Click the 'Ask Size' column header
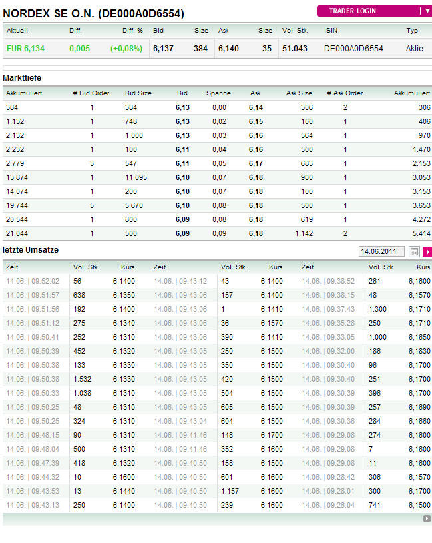This screenshot has width=432, height=543. click(299, 93)
